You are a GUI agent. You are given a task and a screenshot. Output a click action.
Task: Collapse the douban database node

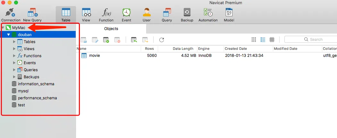pyautogui.click(x=9, y=34)
